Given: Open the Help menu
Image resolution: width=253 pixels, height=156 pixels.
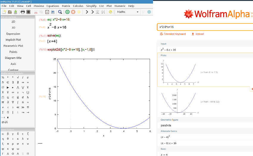Looking at the screenshot, I should click(x=131, y=6).
